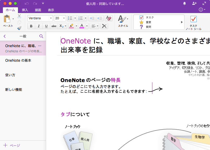Apply the 質問 question tag

coord(145,27)
